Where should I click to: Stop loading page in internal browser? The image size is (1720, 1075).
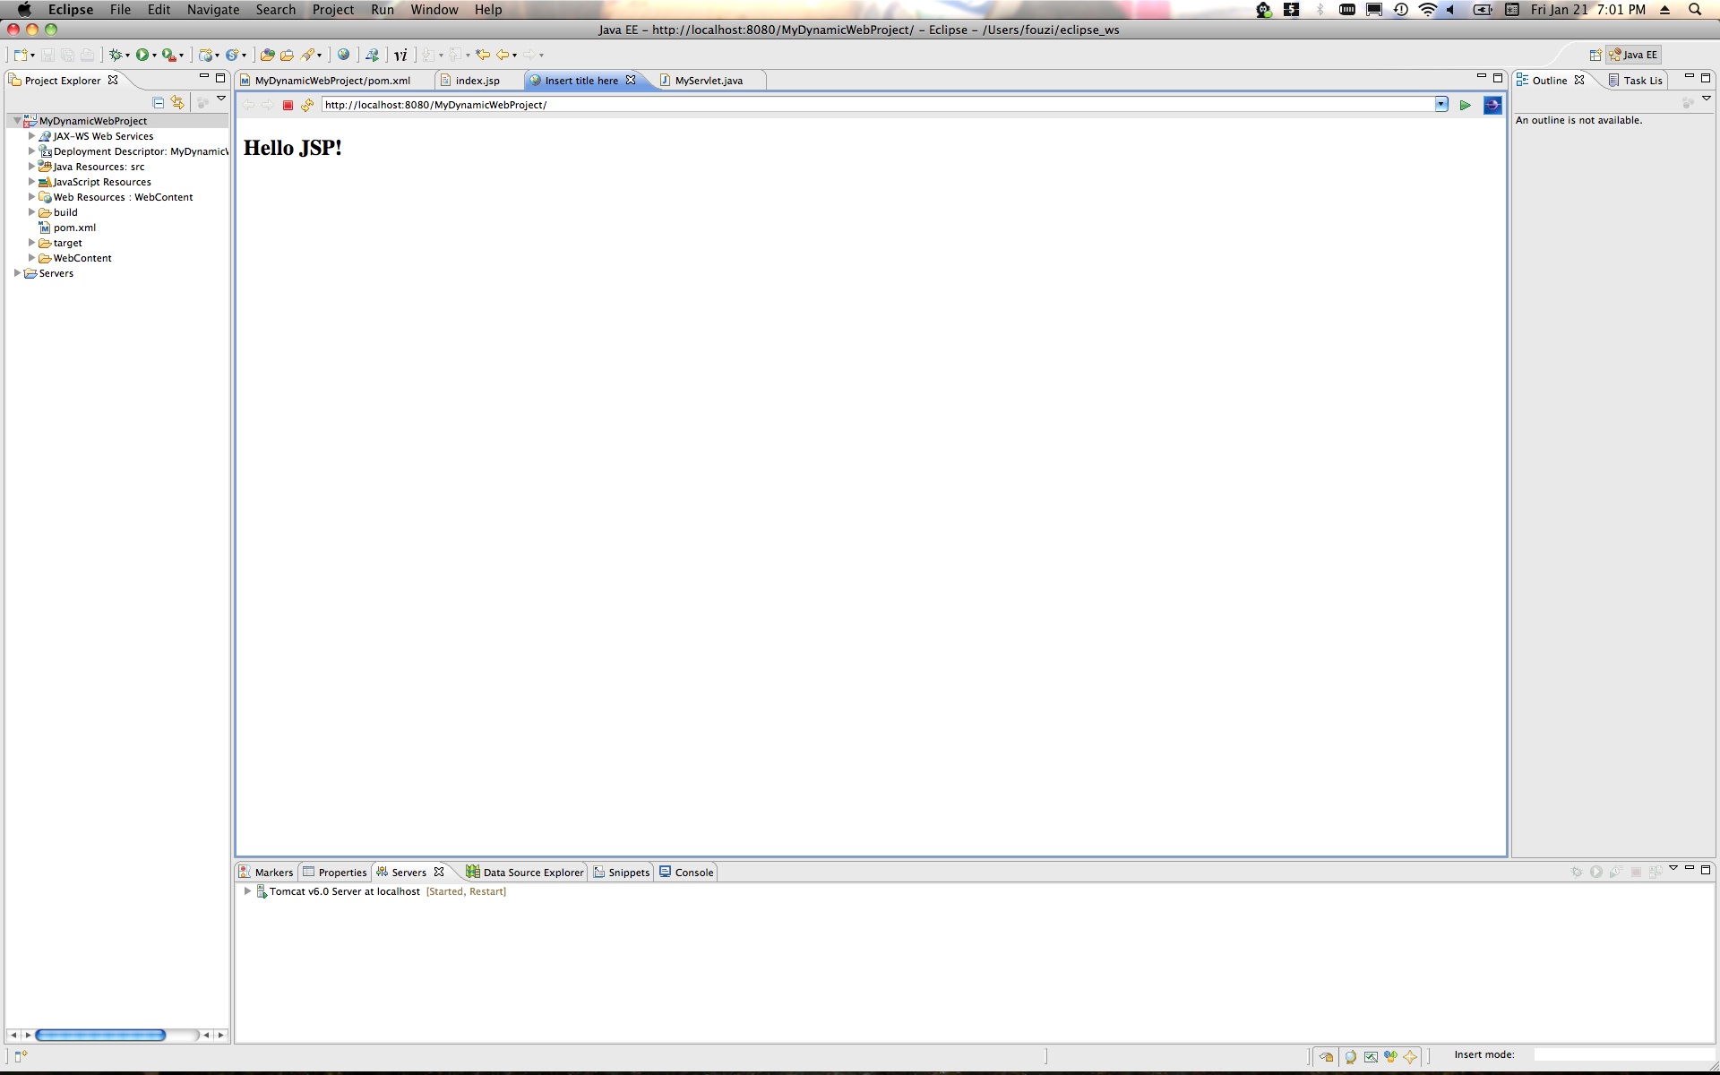tap(288, 105)
